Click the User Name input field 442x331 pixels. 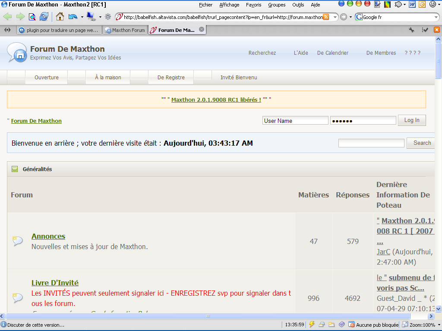(x=295, y=121)
